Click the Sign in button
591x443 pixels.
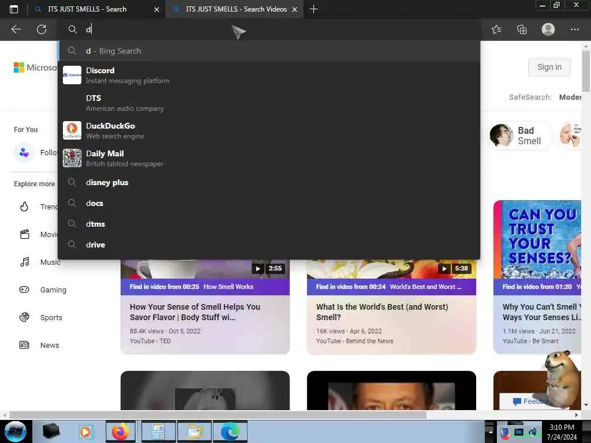tap(549, 67)
